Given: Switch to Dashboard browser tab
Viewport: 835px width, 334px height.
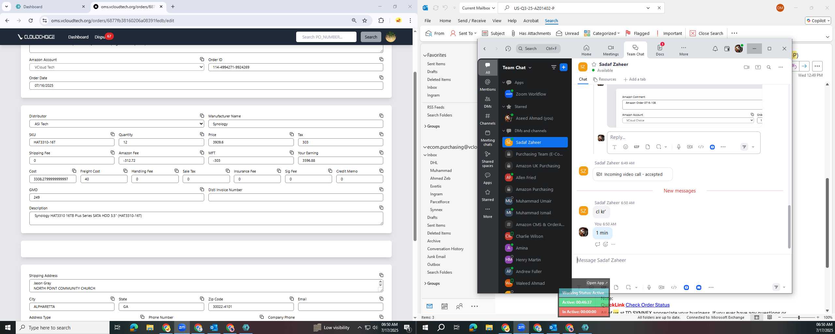Looking at the screenshot, I should (x=51, y=7).
